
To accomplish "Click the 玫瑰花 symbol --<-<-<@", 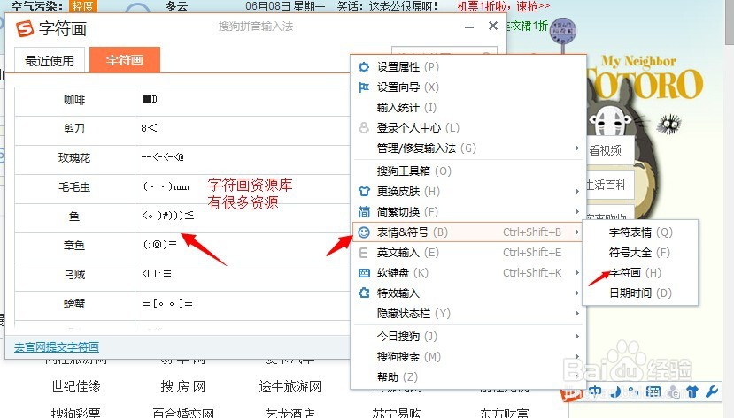I will click(162, 157).
